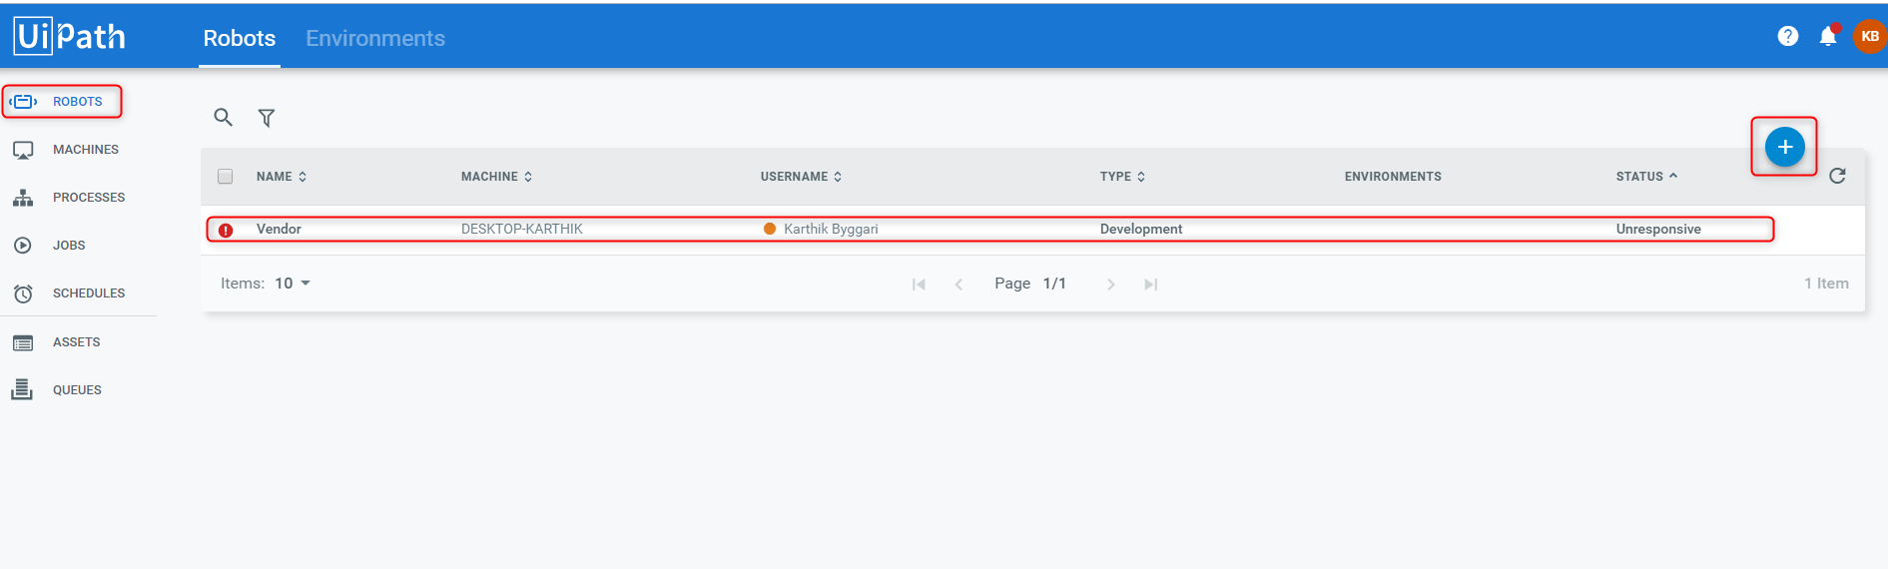Open the help question mark icon
This screenshot has width=1888, height=569.
click(1788, 36)
